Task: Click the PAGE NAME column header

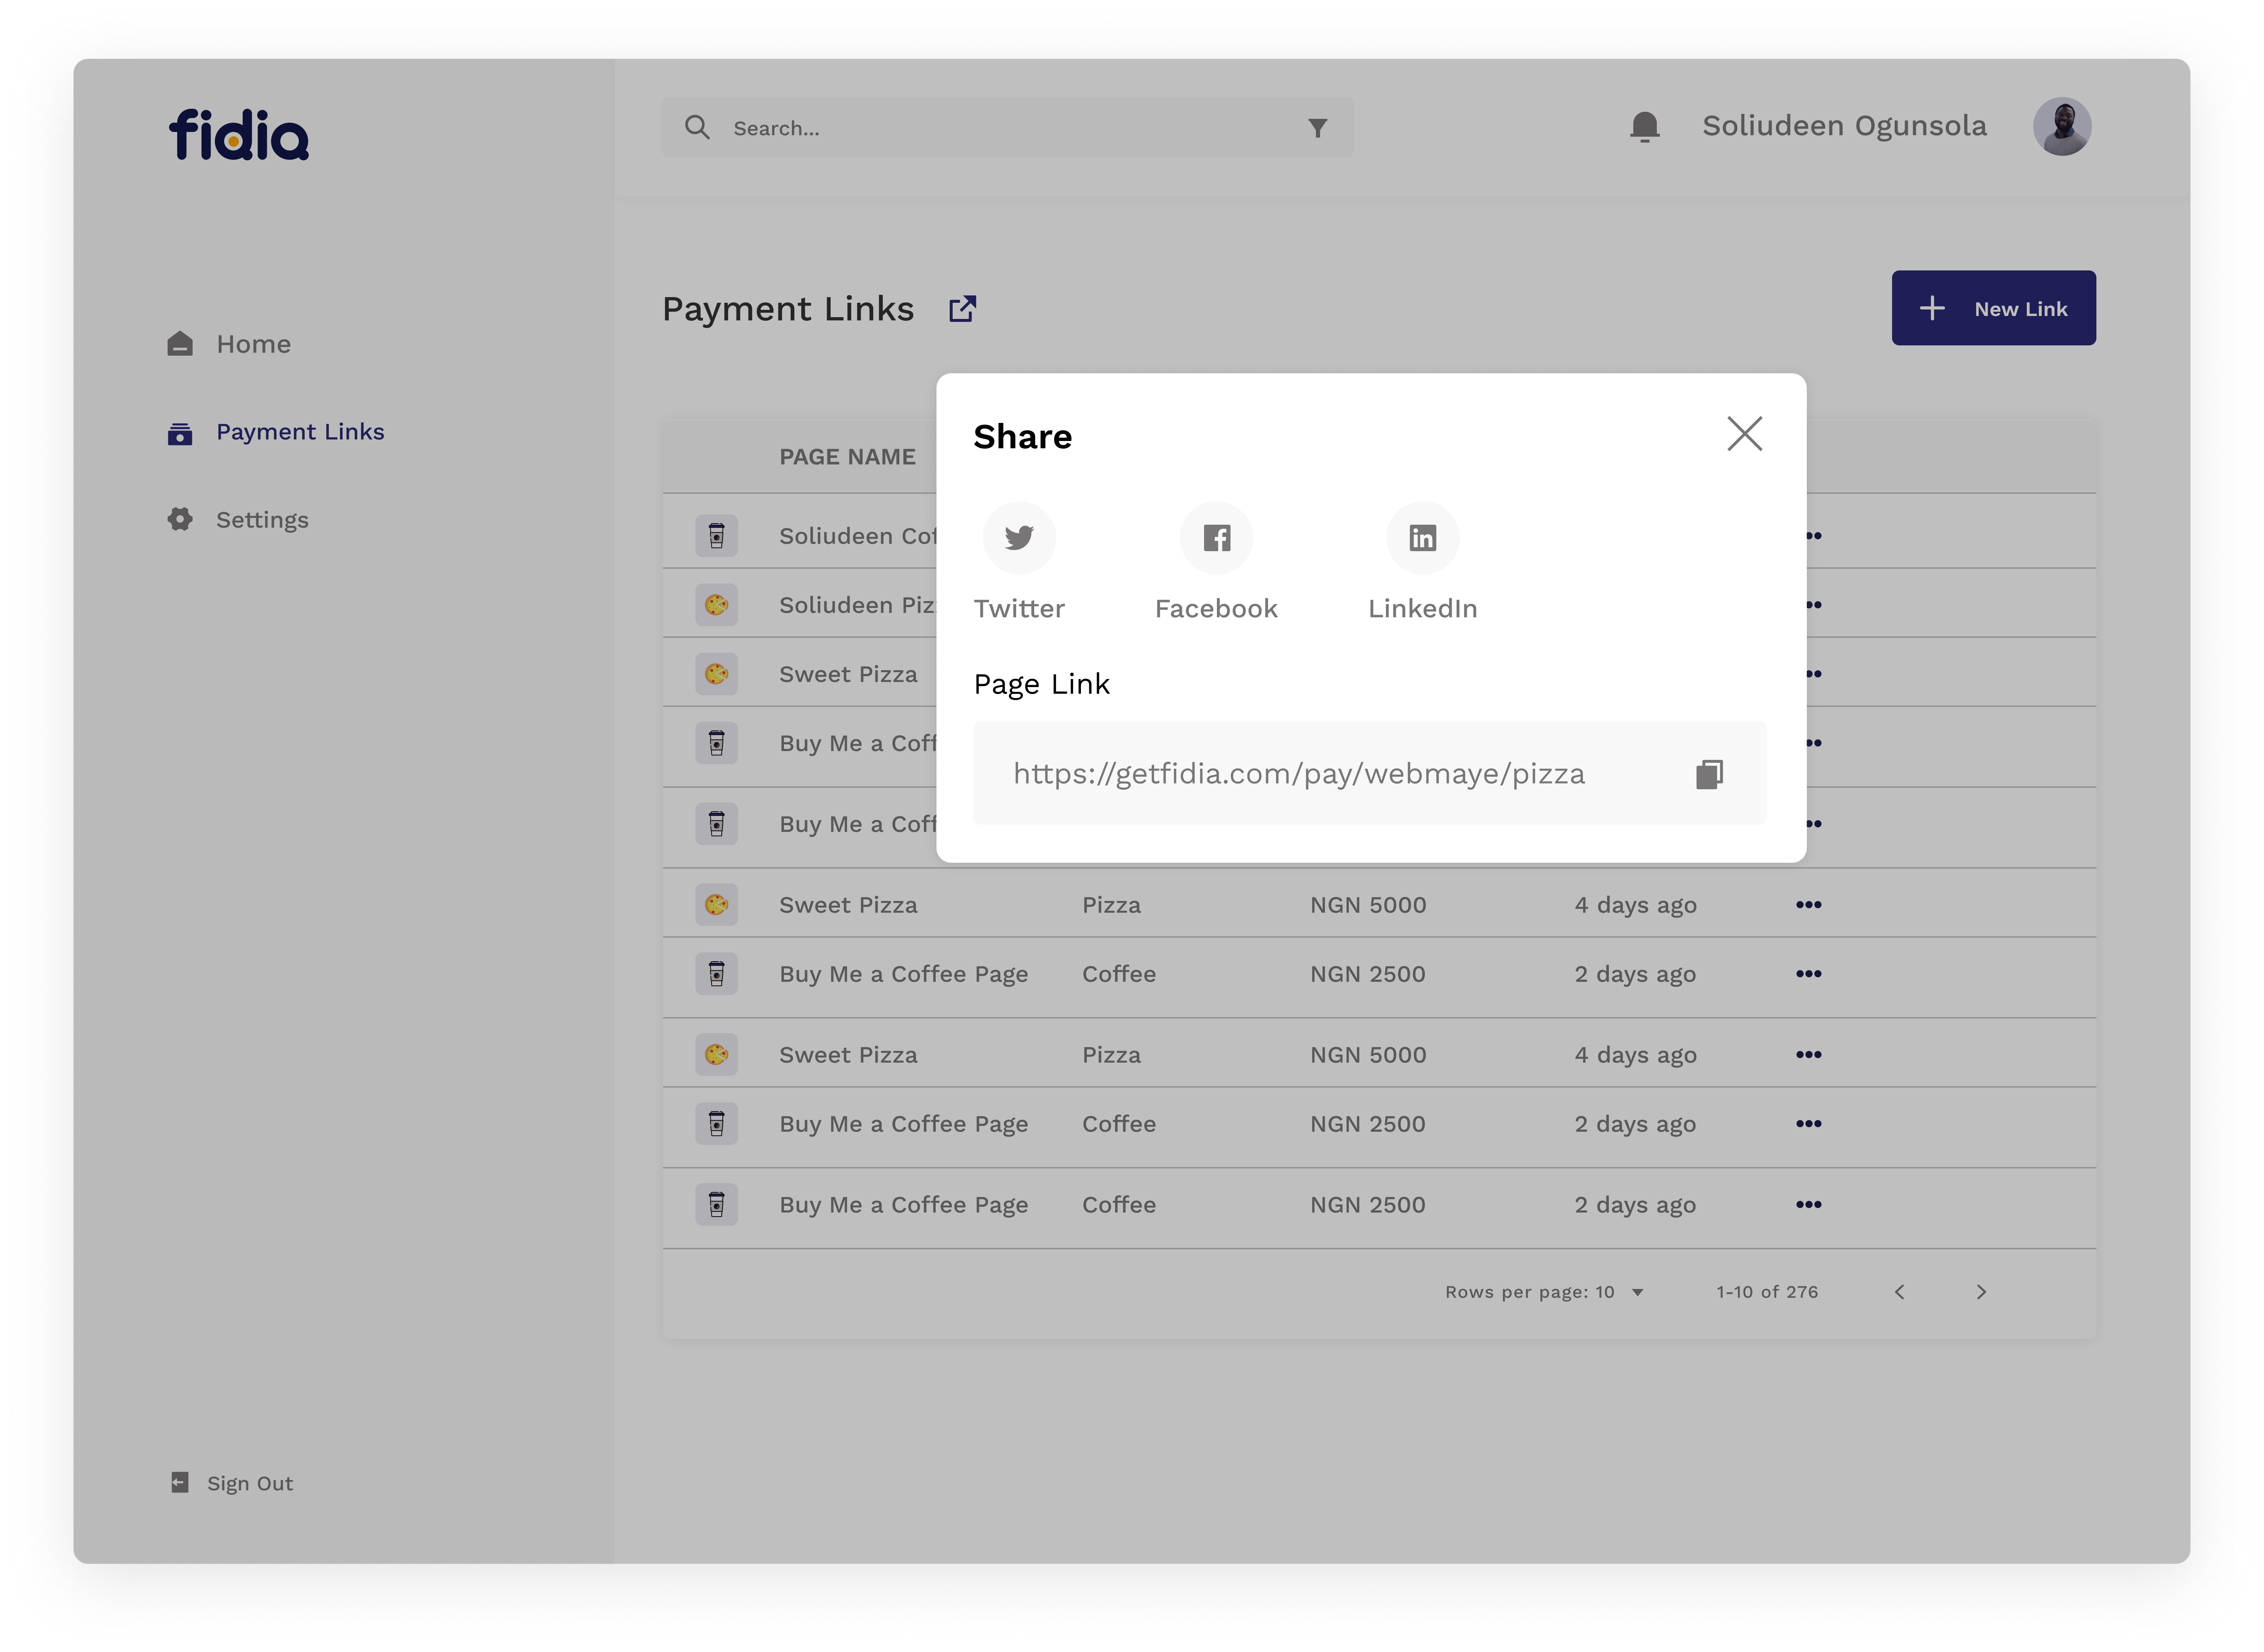Action: 847,457
